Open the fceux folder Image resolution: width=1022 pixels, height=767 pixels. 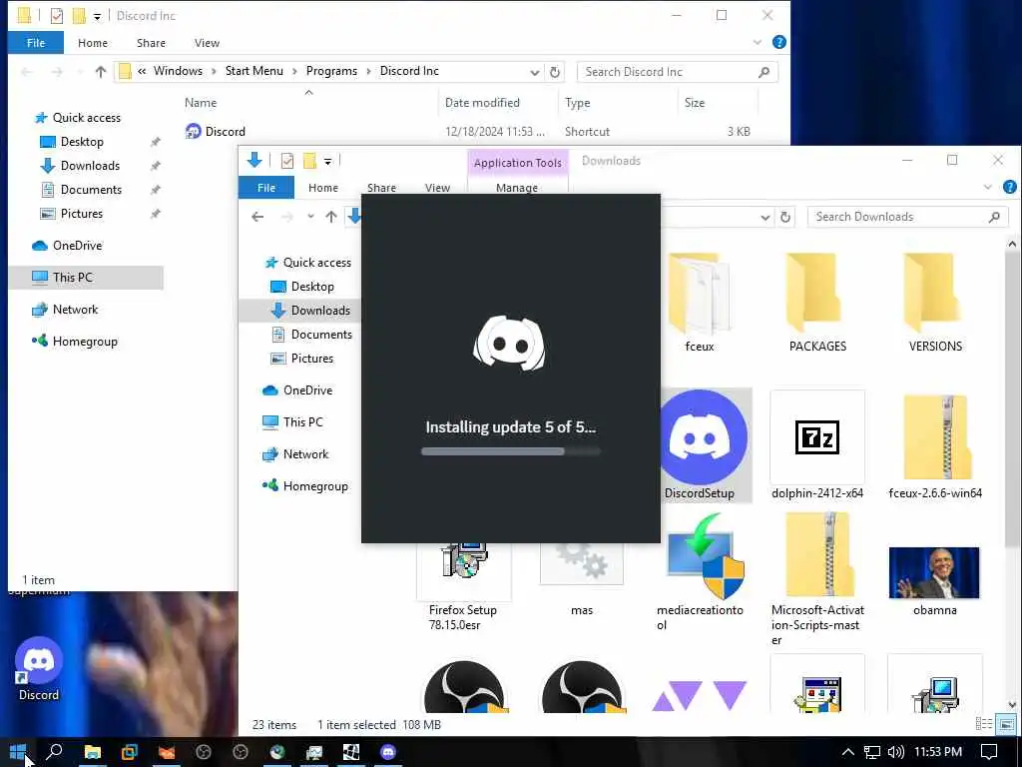pyautogui.click(x=700, y=303)
